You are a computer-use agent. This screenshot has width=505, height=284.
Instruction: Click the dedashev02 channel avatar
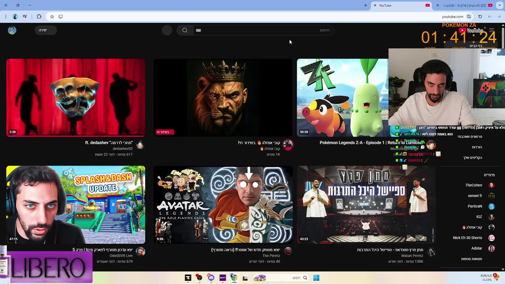coord(140,145)
